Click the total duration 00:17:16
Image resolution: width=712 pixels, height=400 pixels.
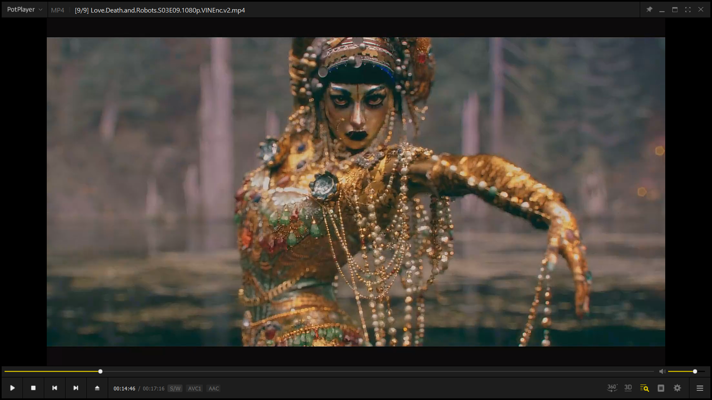click(154, 388)
